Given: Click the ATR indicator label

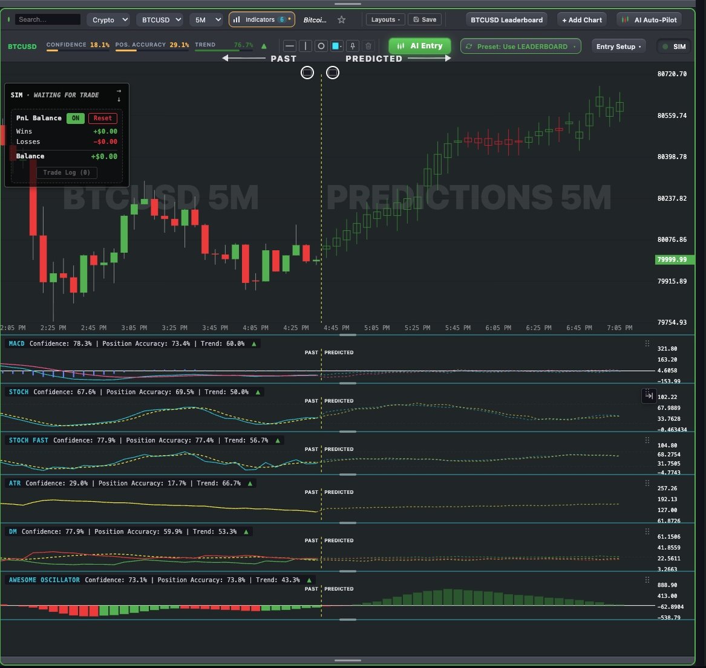Looking at the screenshot, I should click(x=15, y=483).
